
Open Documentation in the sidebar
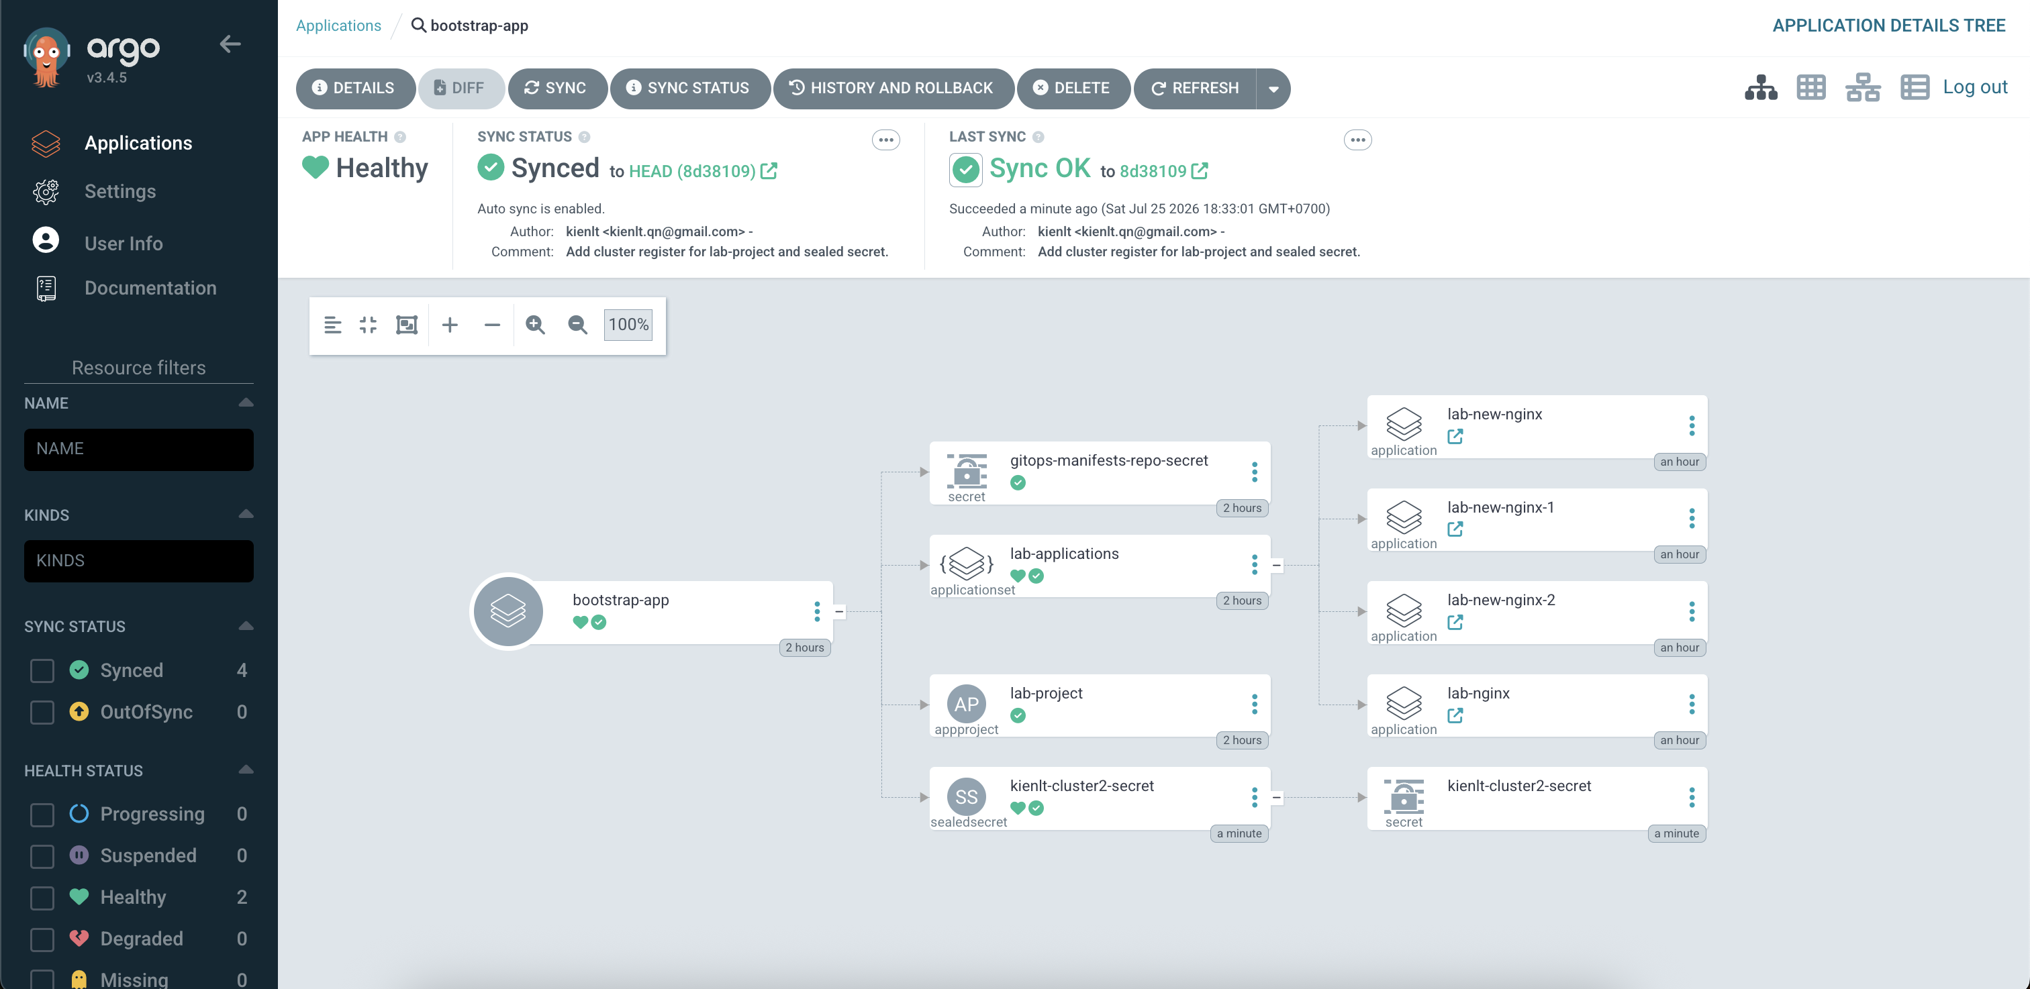click(x=150, y=289)
